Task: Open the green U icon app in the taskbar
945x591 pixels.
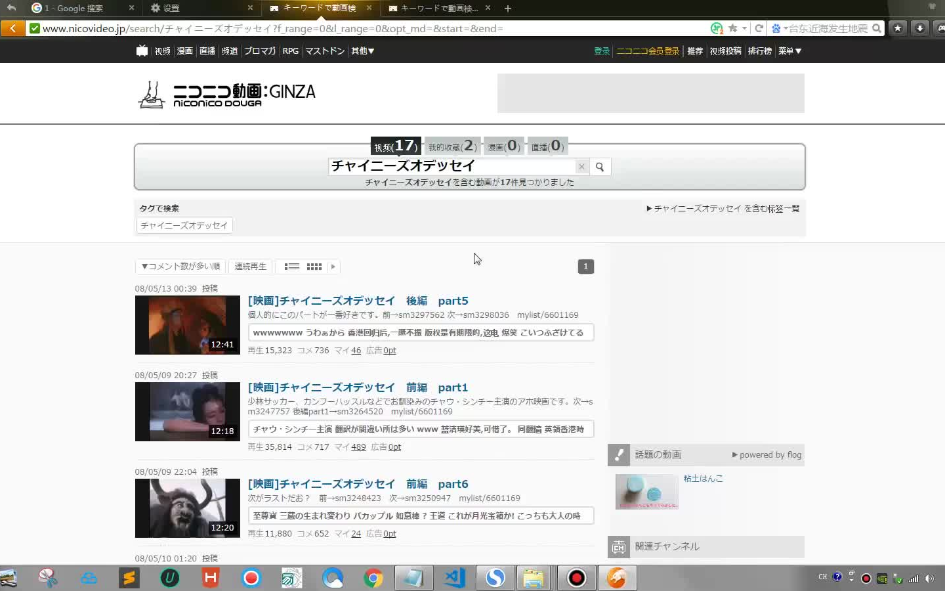Action: [170, 578]
